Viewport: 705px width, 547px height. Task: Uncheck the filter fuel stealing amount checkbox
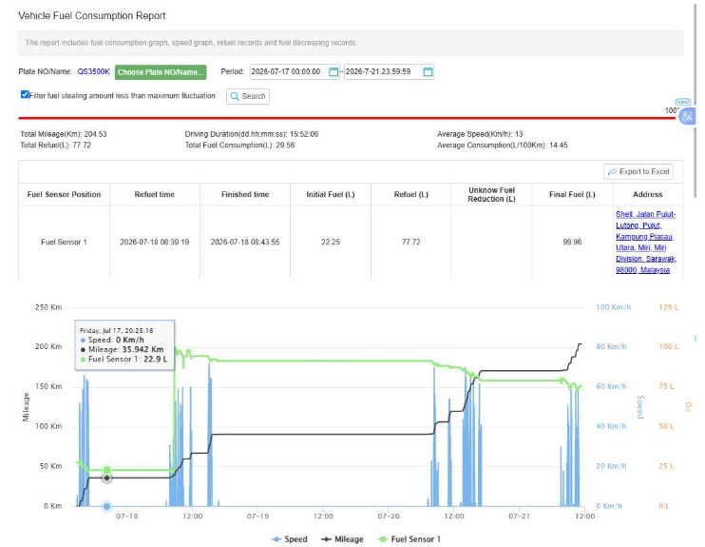point(25,94)
